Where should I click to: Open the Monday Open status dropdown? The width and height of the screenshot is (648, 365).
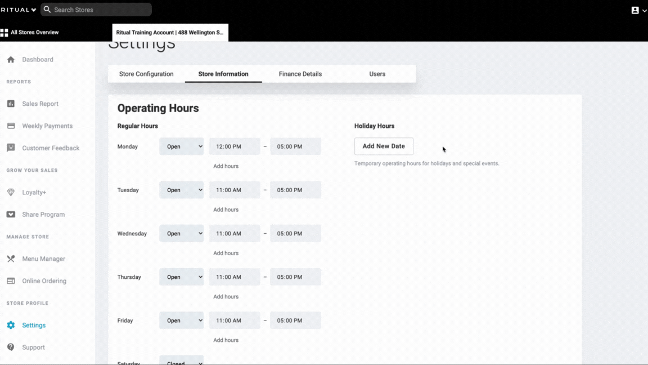point(182,146)
